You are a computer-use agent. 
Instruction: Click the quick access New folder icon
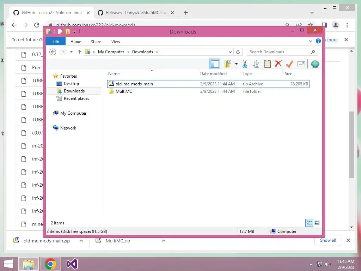coord(68,31)
